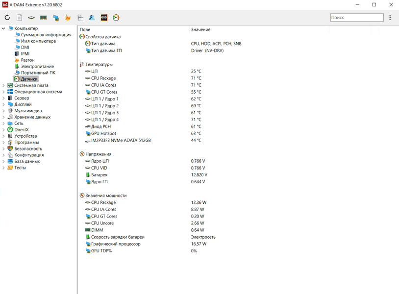Open the report wizard toolbar icon
Screen dimensions: 399x294
(x=80, y=18)
